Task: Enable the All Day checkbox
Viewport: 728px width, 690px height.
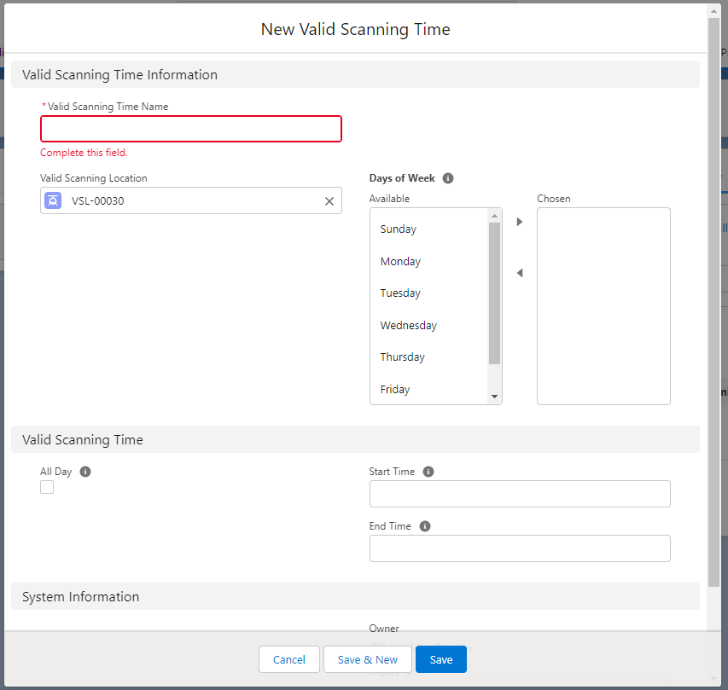Action: pyautogui.click(x=47, y=486)
